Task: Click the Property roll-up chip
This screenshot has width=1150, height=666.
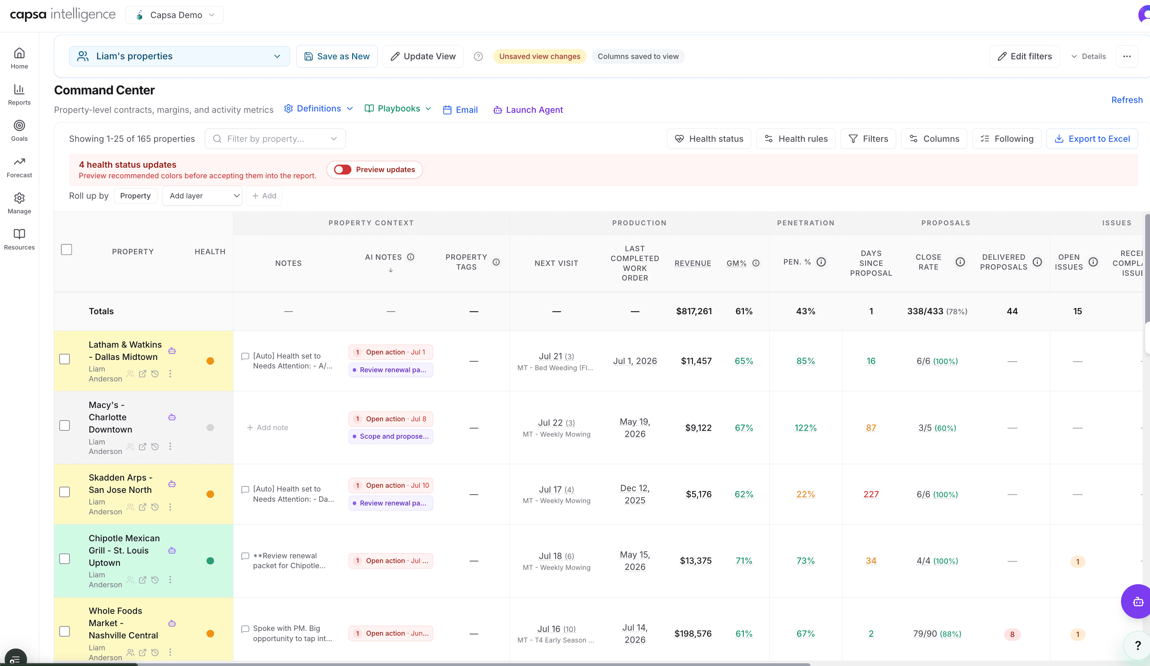Action: coord(135,196)
